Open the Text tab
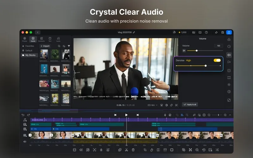The width and height of the screenshot is (253, 158). pyautogui.click(x=50, y=39)
